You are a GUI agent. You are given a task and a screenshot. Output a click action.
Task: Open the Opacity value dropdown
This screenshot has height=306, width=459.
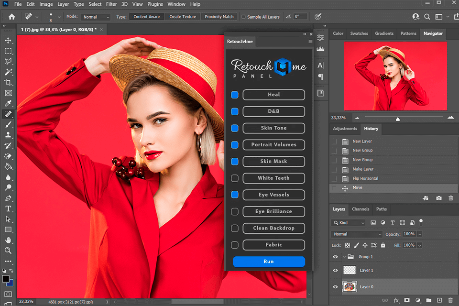tap(419, 234)
